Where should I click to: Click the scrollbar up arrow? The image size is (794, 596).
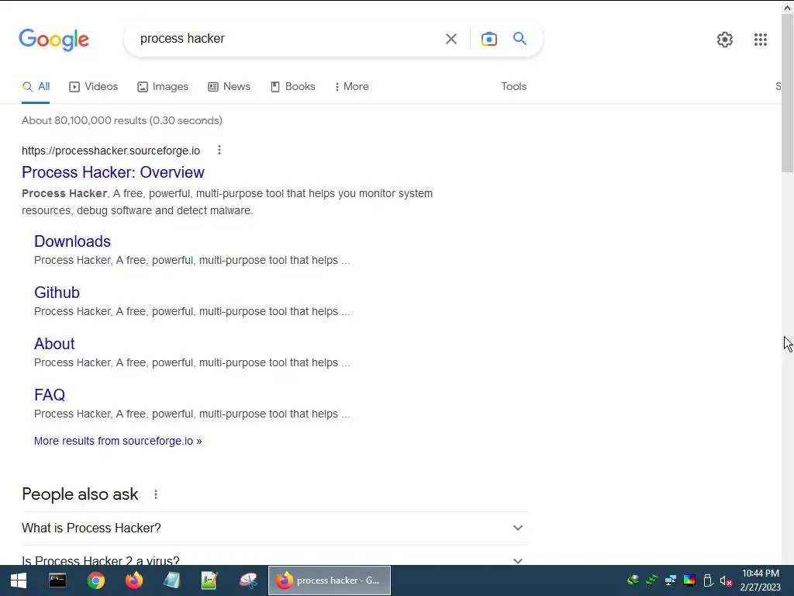(788, 7)
